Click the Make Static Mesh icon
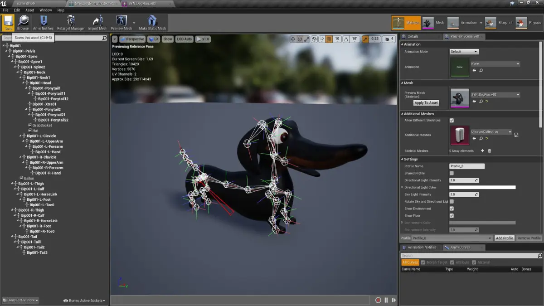Viewport: 544px width, 306px height. point(152,22)
